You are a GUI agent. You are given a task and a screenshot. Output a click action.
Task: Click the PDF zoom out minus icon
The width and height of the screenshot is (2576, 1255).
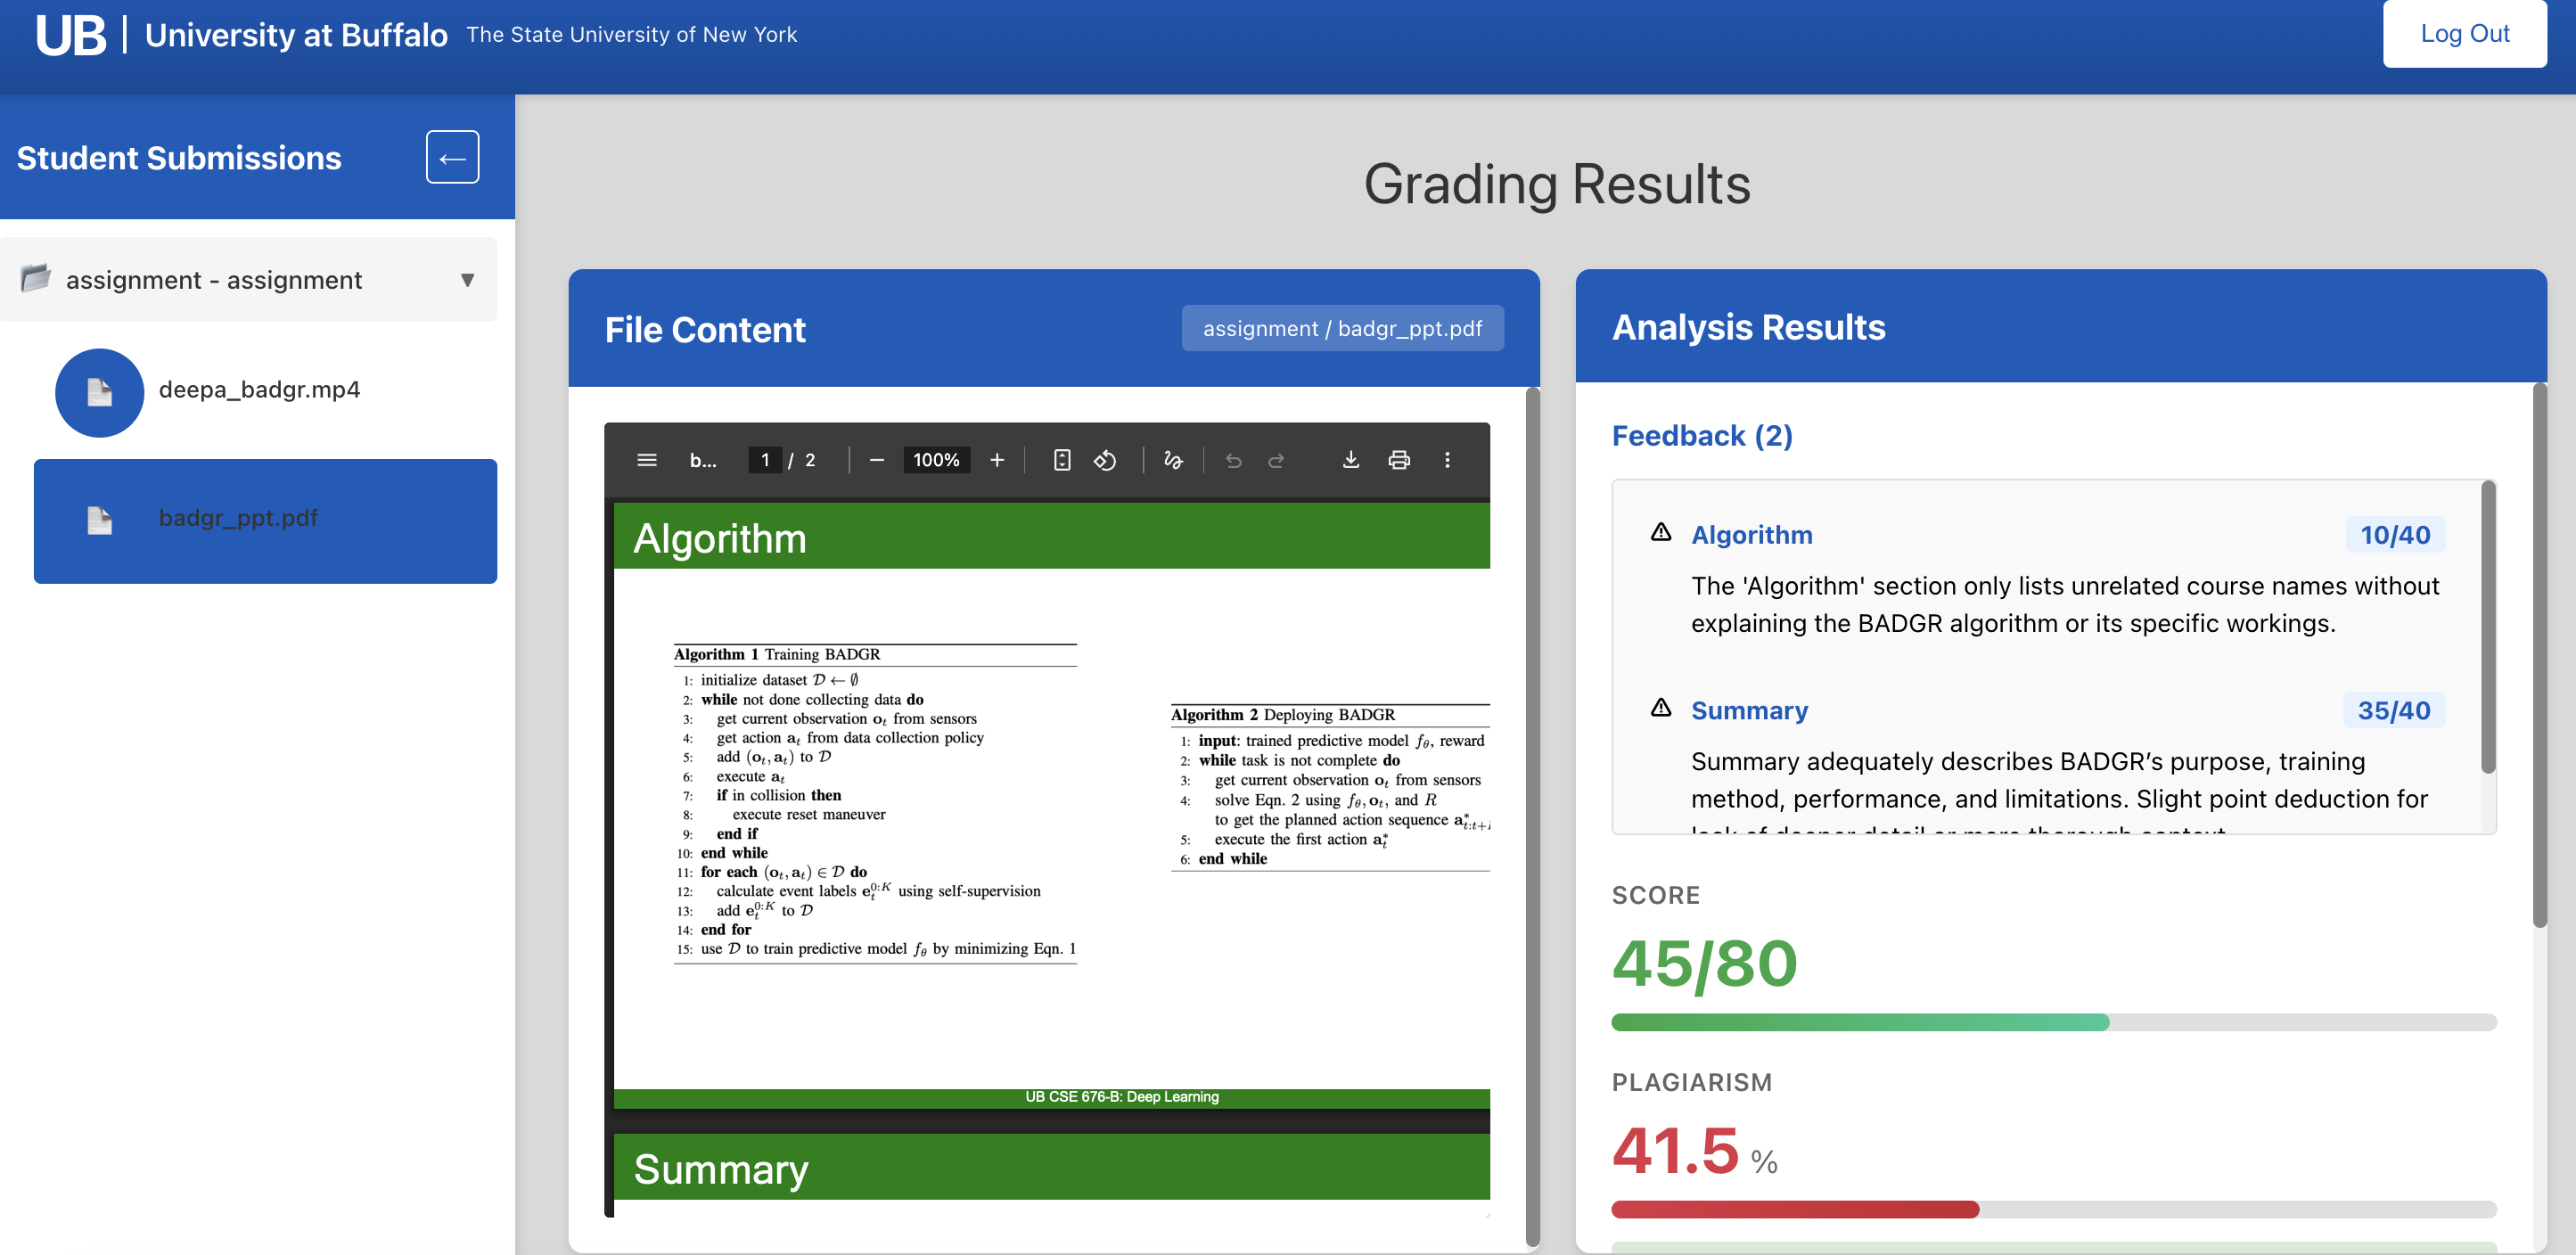pyautogui.click(x=877, y=460)
